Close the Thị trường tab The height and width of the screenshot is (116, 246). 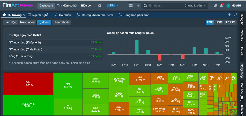[24, 15]
